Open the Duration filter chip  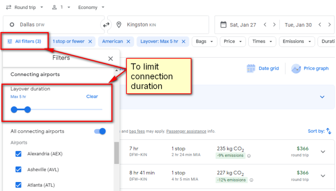click(327, 42)
